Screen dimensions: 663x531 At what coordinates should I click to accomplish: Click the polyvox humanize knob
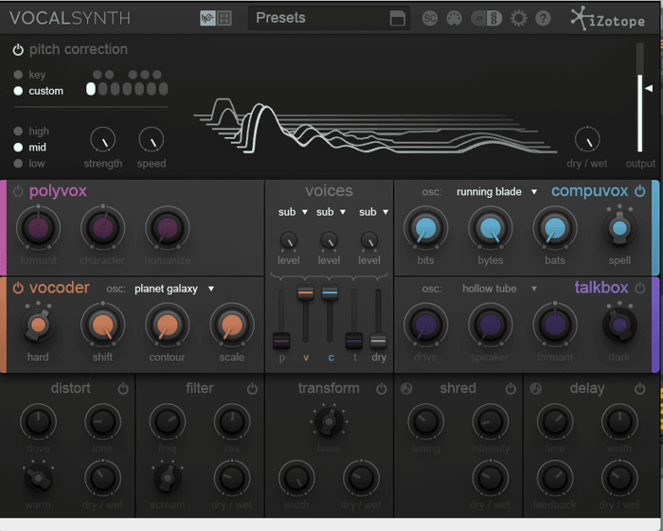[x=168, y=228]
